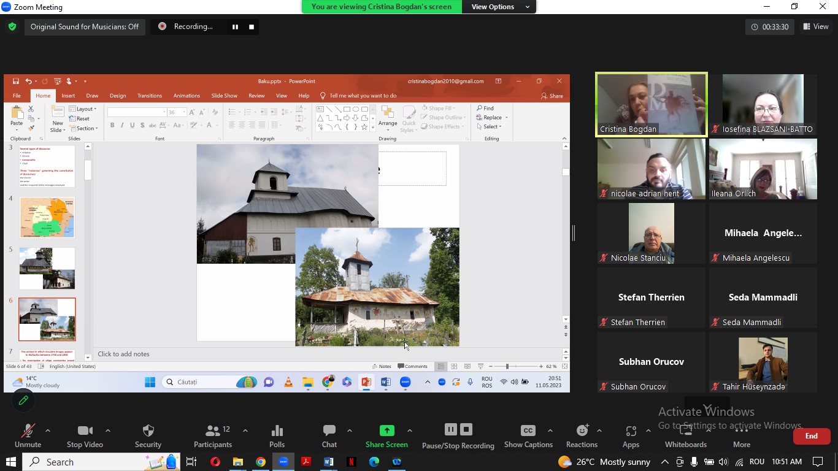Viewport: 838px width, 471px height.
Task: Unmute the microphone in Zoom toolbar
Action: [x=28, y=436]
